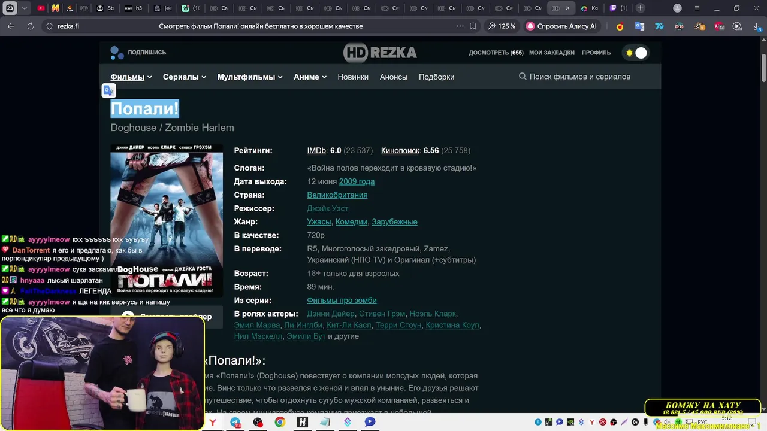Open actor Ноэль Кларк link
Image resolution: width=767 pixels, height=431 pixels.
click(x=433, y=314)
